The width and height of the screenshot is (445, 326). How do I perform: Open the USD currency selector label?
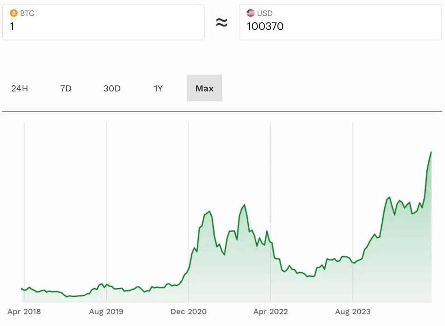click(x=265, y=13)
